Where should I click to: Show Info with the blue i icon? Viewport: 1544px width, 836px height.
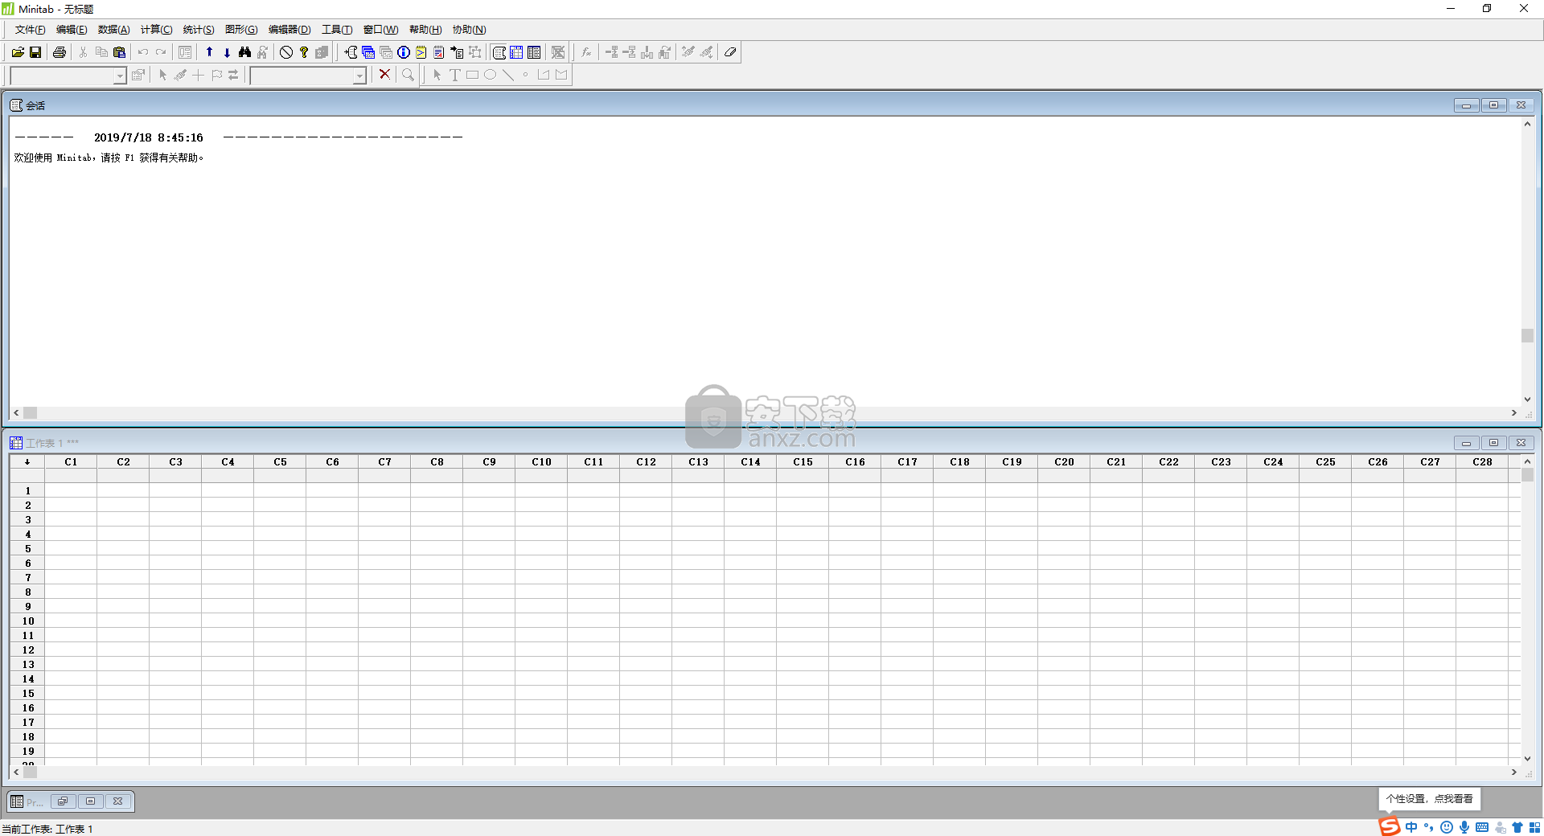point(404,52)
